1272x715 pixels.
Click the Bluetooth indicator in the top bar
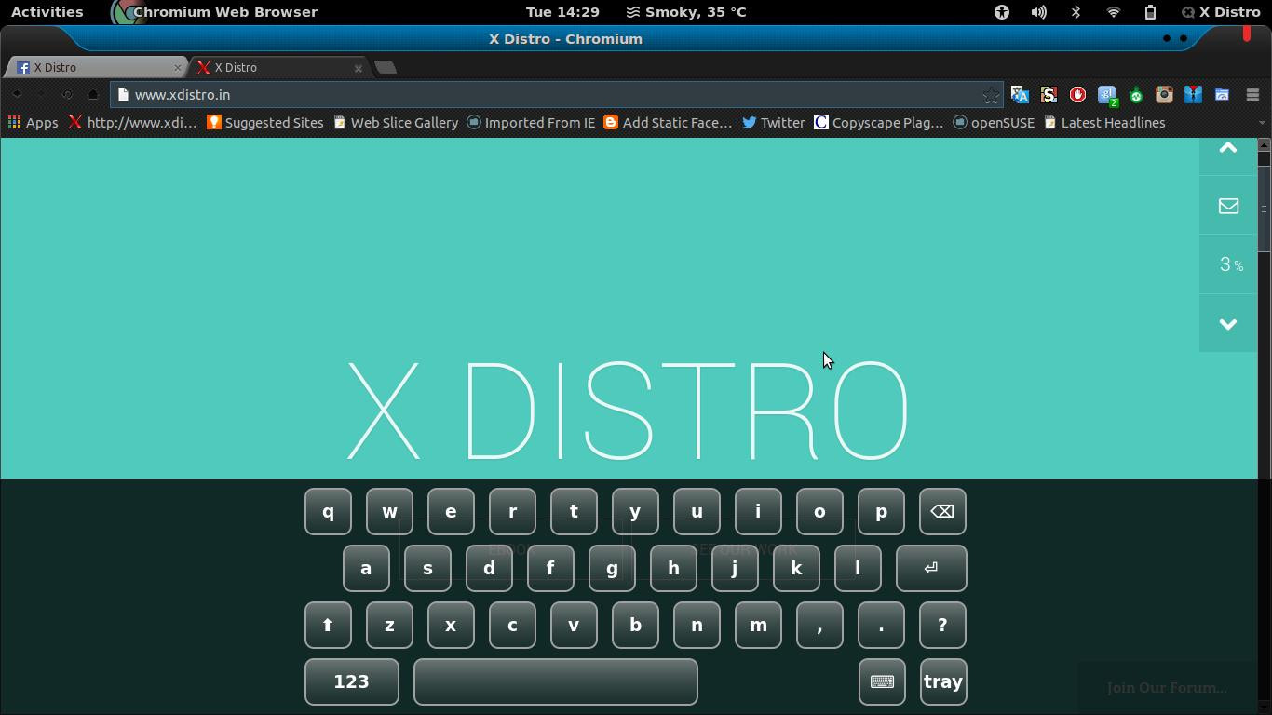coord(1076,12)
